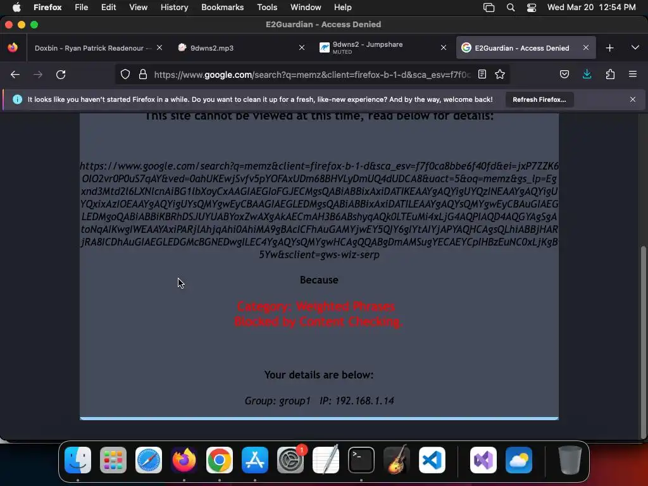Screen dimensions: 648x486
Task: Open the extensions puzzle icon
Action: tap(610, 75)
